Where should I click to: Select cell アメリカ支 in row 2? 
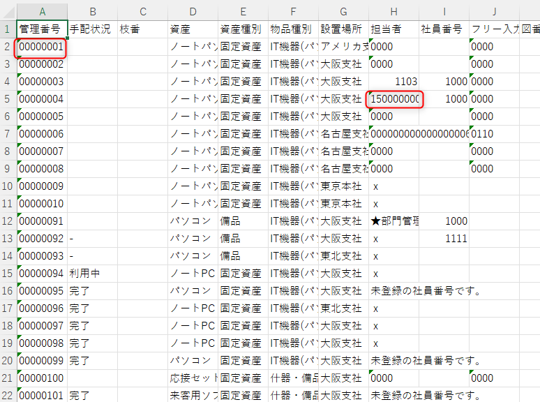tap(344, 47)
